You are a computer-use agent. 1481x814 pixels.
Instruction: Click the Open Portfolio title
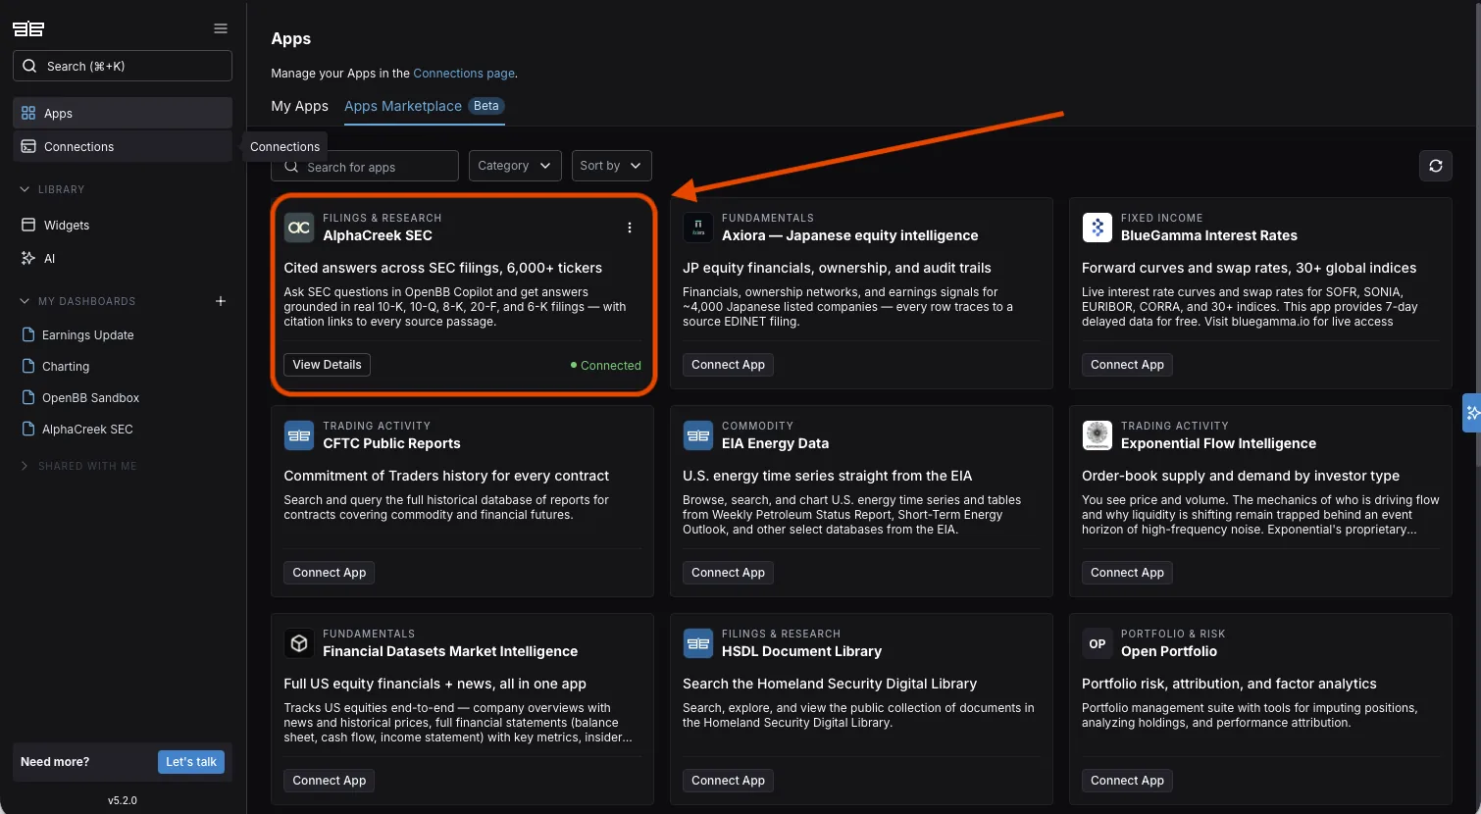coord(1169,651)
